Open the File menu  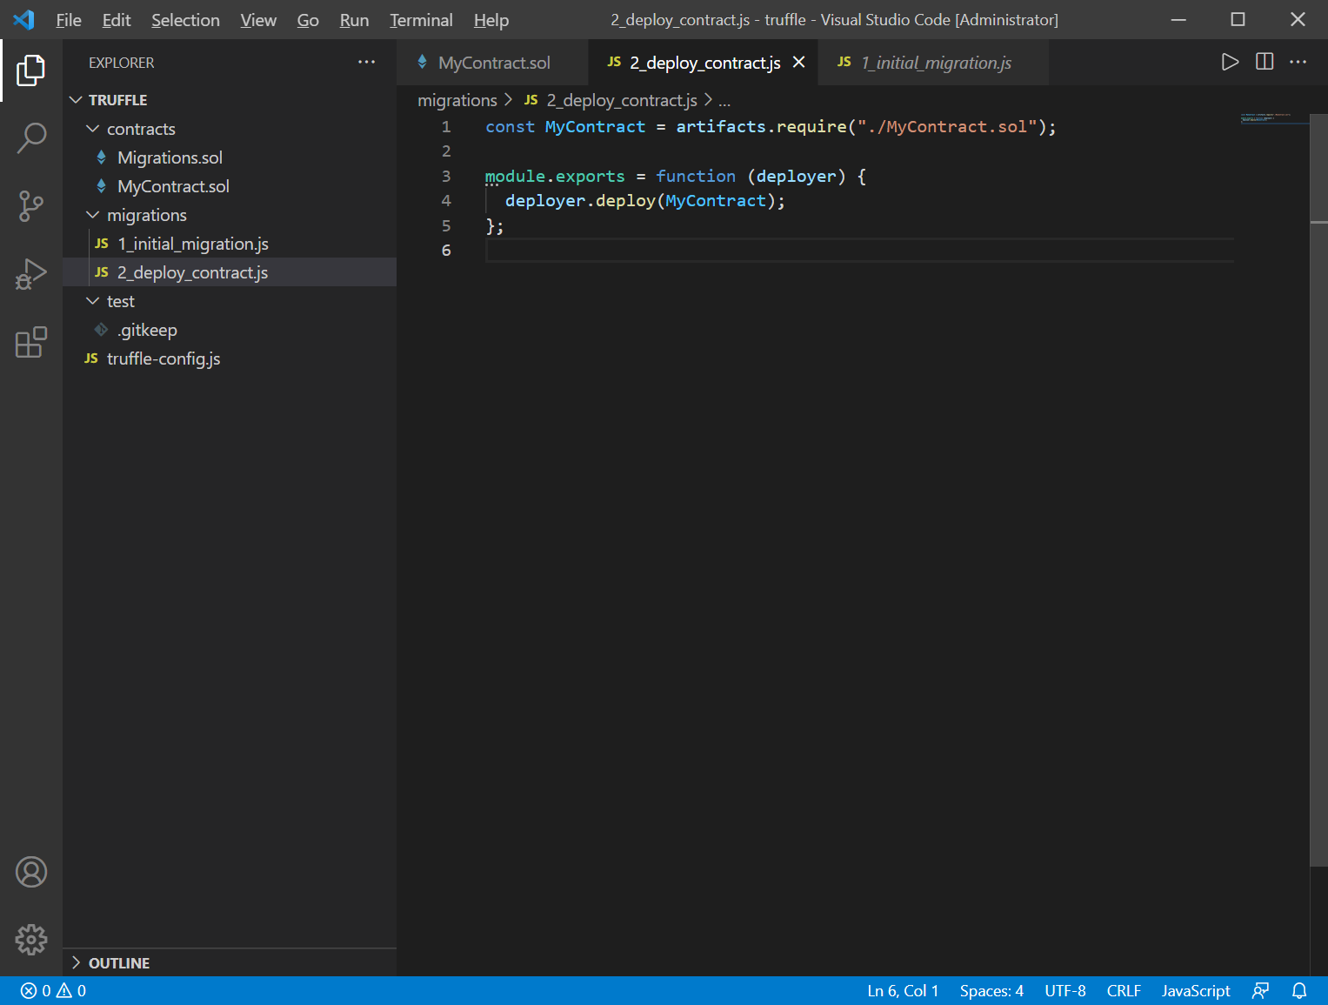click(69, 20)
